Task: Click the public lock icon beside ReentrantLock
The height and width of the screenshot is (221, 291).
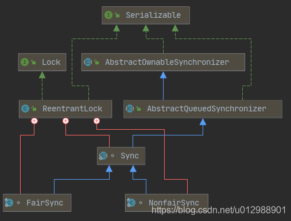Action: (x=34, y=108)
